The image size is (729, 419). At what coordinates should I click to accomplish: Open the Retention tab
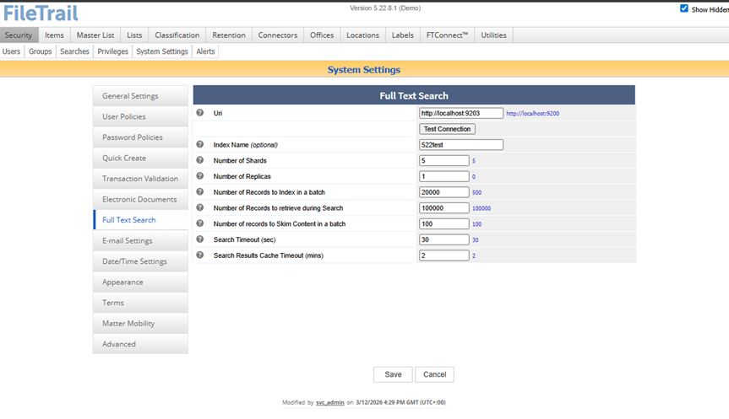point(229,35)
